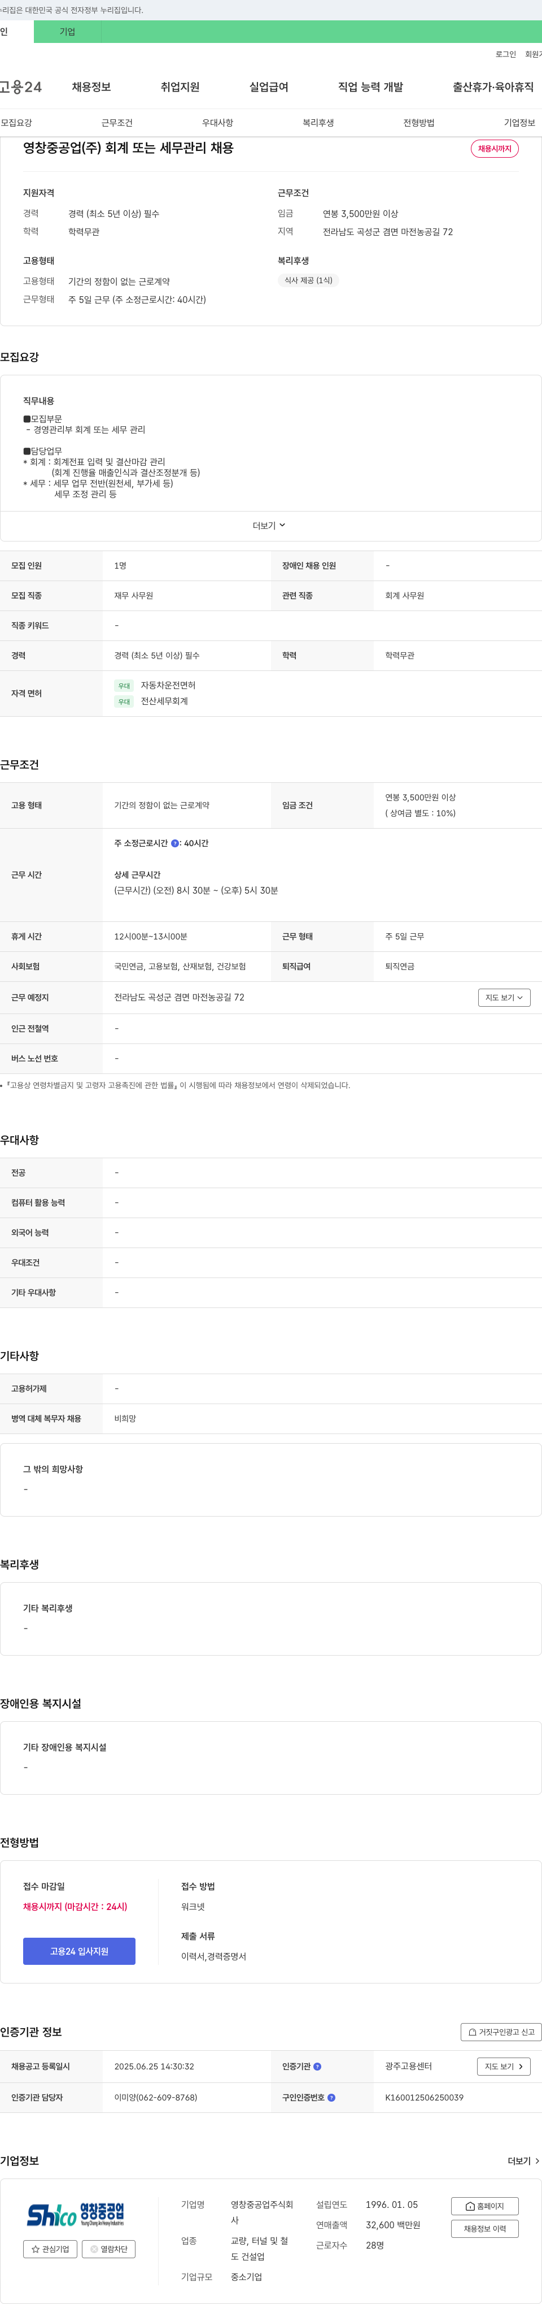The image size is (542, 2304).
Task: Switch to the 기업 tab
Action: (67, 32)
